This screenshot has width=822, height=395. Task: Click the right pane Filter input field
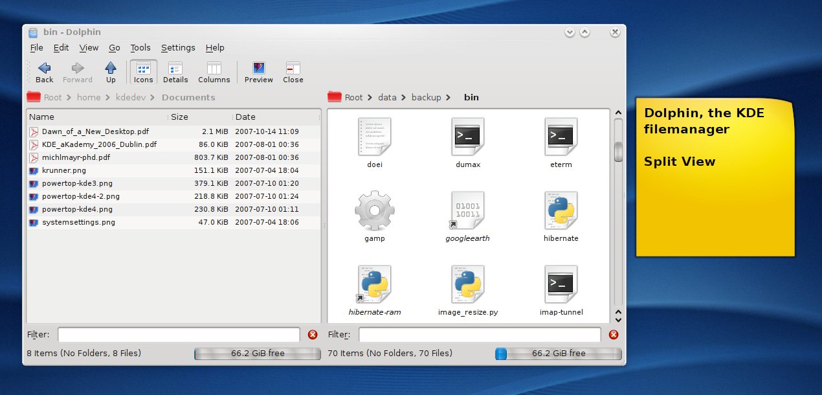click(x=480, y=335)
